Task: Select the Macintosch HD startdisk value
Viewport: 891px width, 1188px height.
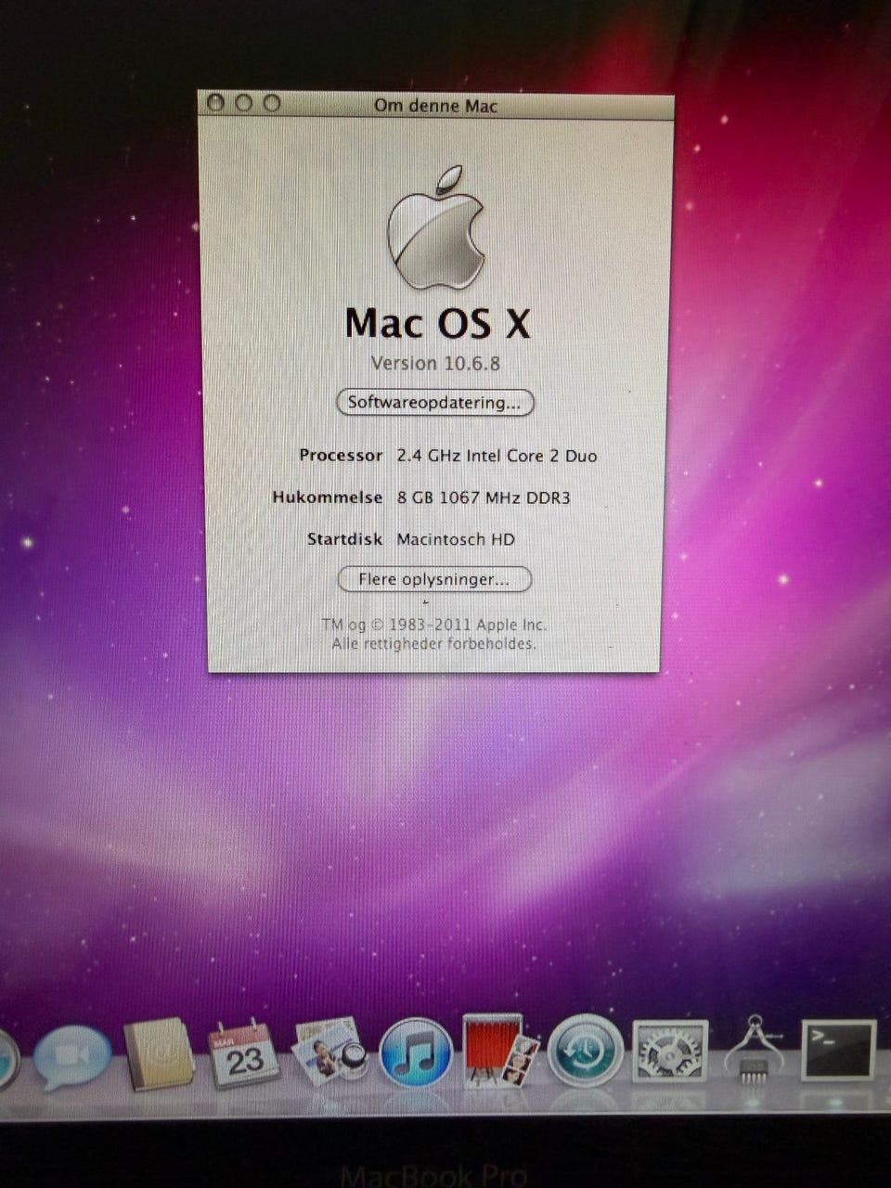Action: click(456, 539)
